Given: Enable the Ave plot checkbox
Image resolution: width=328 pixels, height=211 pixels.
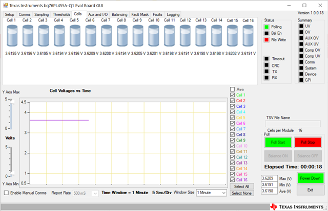Looking at the screenshot, I should click(x=232, y=89).
